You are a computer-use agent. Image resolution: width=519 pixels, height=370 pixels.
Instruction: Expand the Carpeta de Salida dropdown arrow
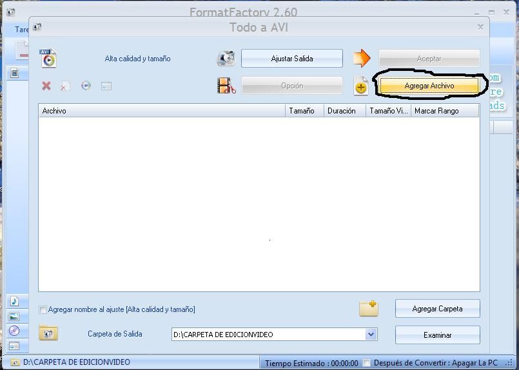371,335
